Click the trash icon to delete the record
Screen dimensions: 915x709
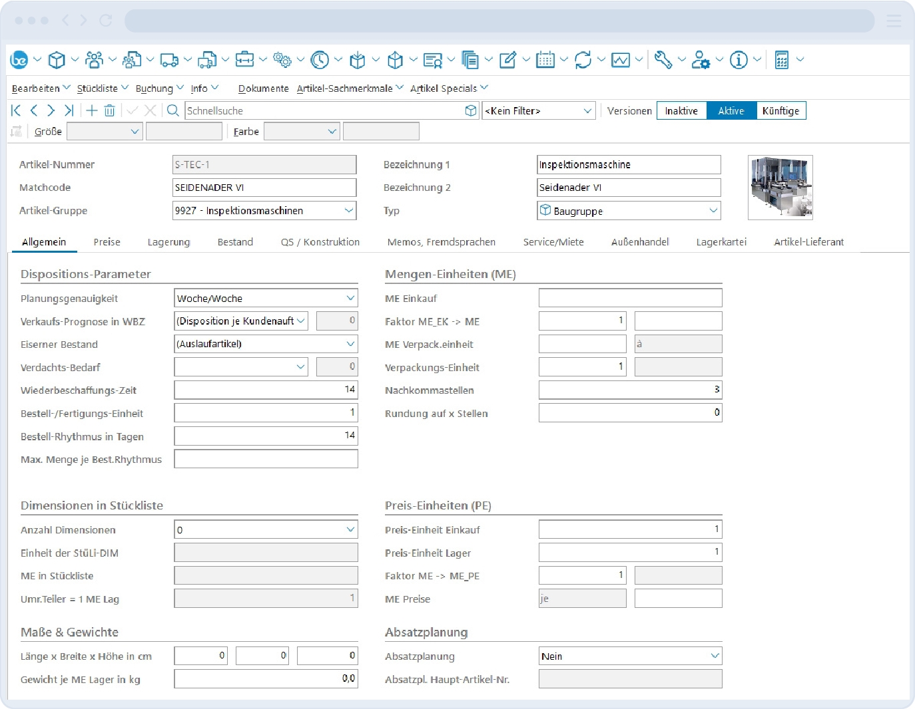(110, 111)
